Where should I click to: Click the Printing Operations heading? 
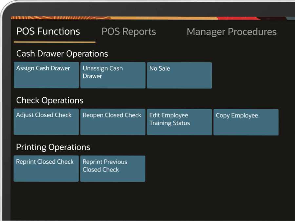53,147
